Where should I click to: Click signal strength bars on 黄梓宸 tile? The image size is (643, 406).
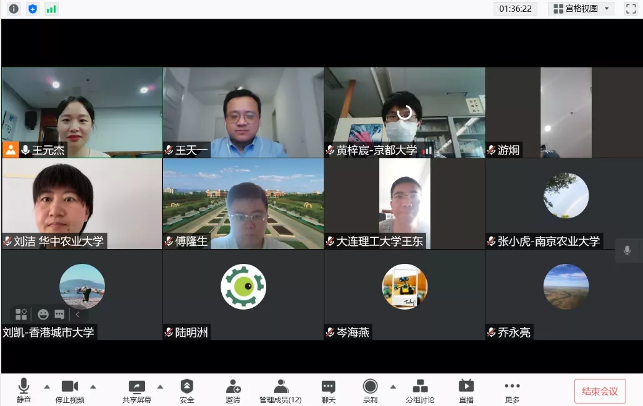(427, 151)
